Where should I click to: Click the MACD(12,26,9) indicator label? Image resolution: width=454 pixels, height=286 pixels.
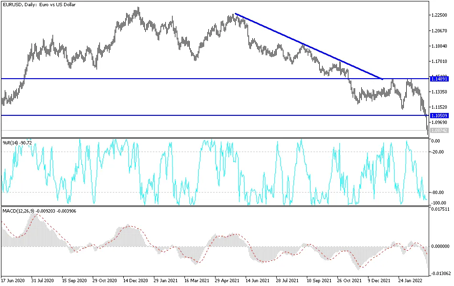(x=39, y=211)
